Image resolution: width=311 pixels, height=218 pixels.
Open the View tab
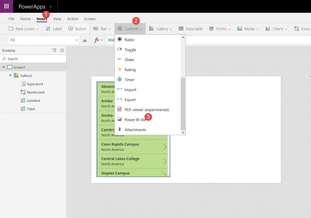tap(57, 19)
